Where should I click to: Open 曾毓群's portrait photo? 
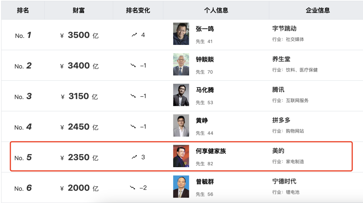coord(181,187)
